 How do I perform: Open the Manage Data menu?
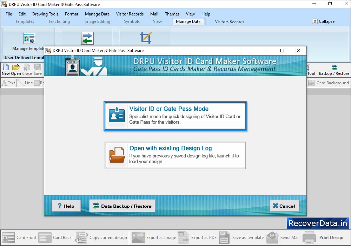[x=97, y=14]
